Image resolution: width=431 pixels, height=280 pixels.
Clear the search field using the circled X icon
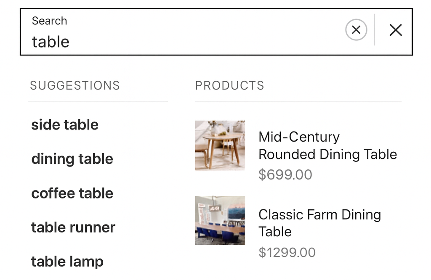tap(356, 30)
